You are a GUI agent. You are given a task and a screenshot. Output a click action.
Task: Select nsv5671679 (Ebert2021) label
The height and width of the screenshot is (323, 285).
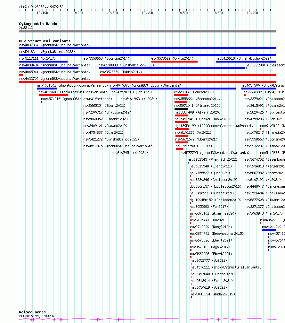[196, 139]
